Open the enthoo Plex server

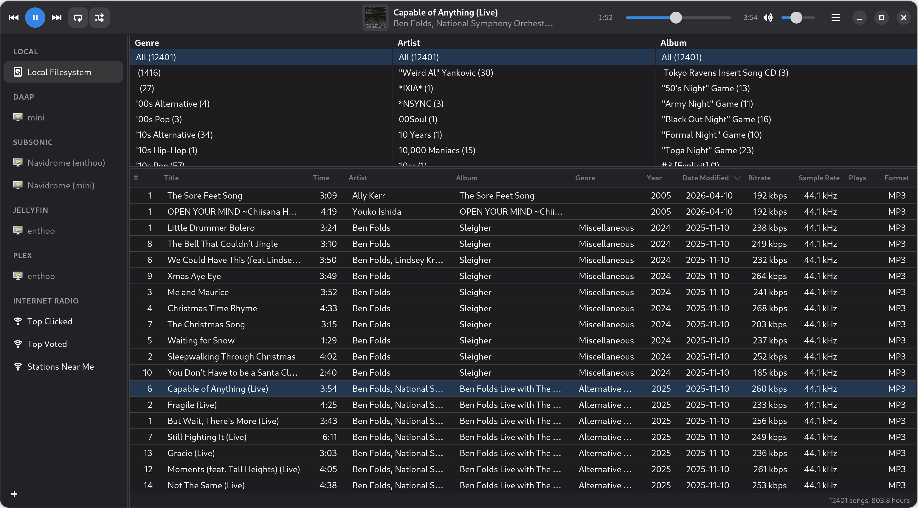coord(63,276)
